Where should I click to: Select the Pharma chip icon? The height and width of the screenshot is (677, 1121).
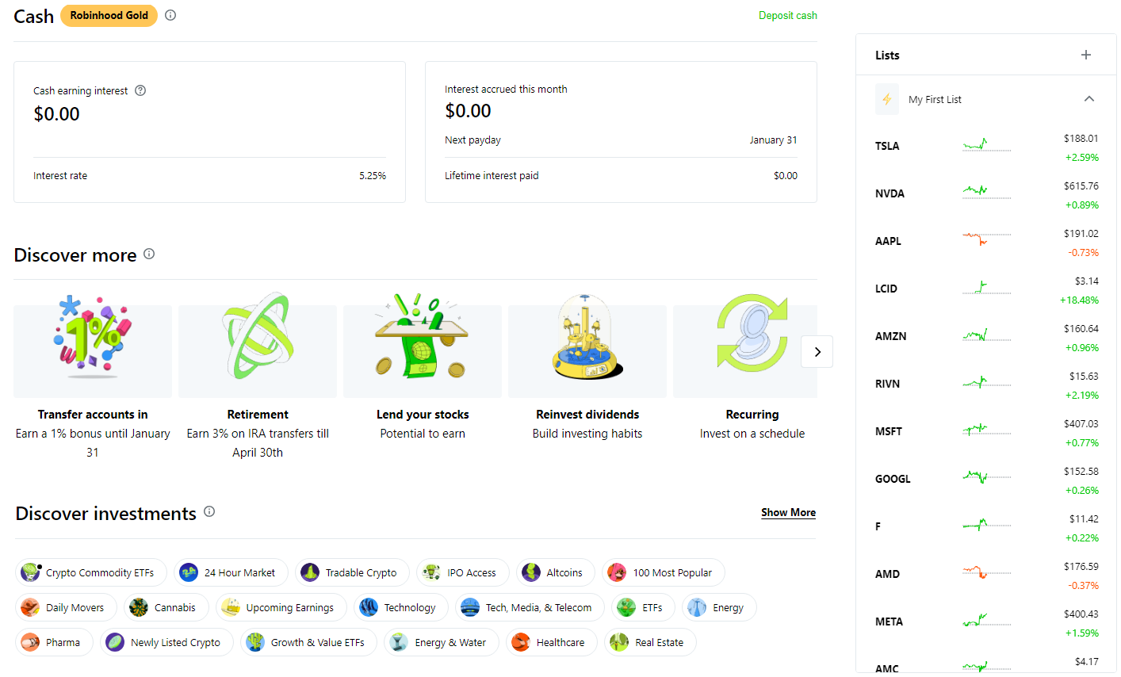[30, 642]
